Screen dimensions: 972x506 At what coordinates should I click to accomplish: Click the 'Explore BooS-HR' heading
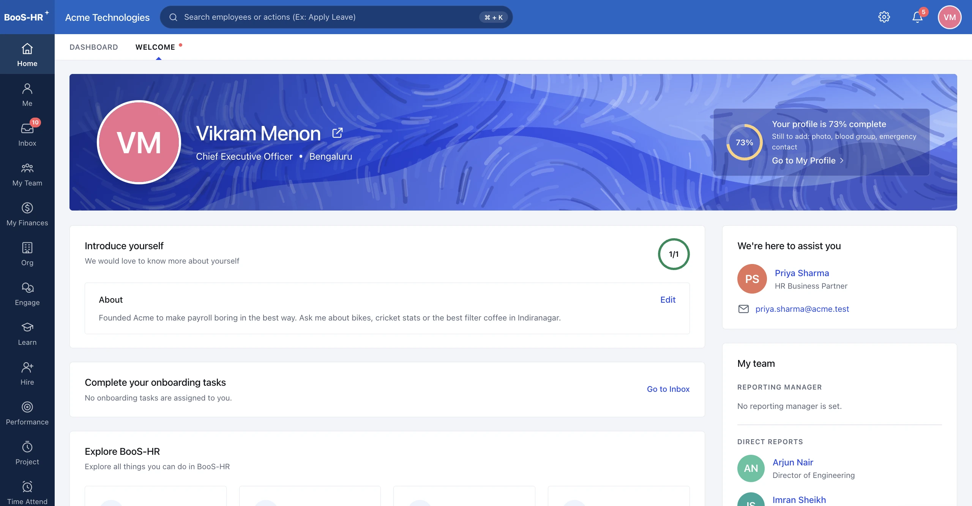[x=122, y=451]
